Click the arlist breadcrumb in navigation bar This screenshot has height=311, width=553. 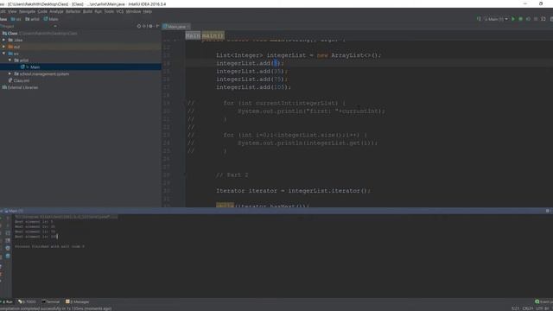pyautogui.click(x=33, y=19)
